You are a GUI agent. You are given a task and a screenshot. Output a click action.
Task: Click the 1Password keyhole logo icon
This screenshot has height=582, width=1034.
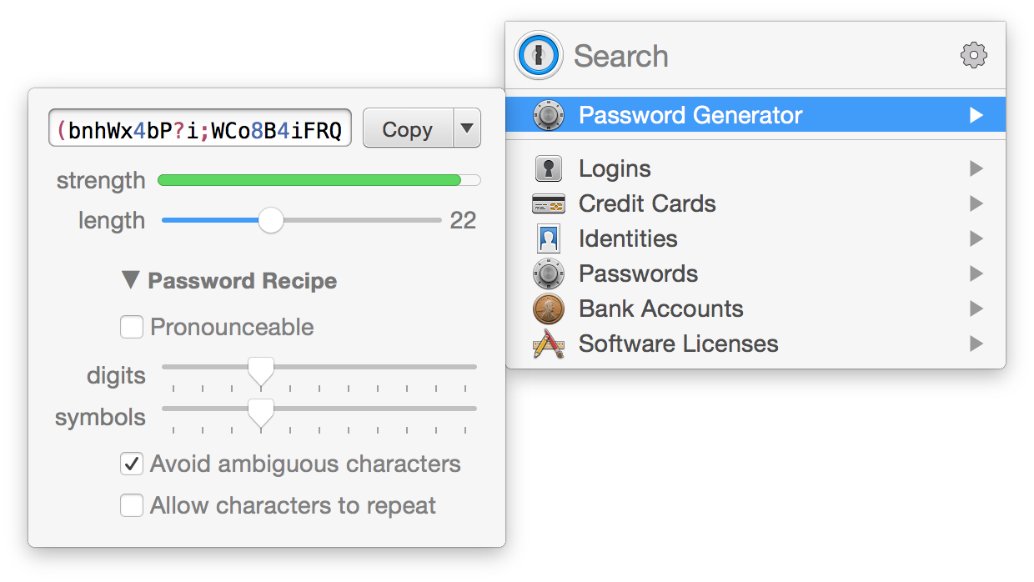[x=539, y=56]
